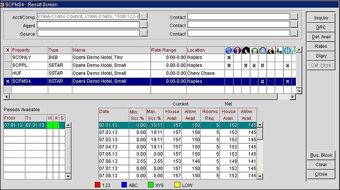This screenshot has height=190, width=340.
Task: Click the Clear button
Action: pyautogui.click(x=321, y=165)
